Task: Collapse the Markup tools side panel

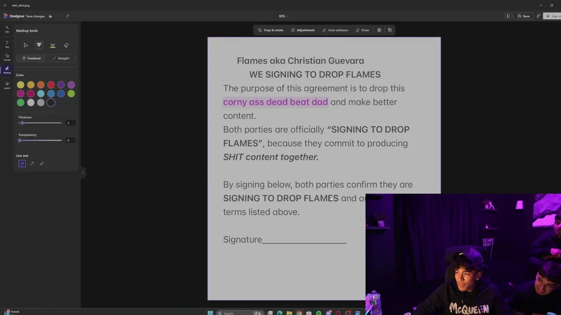Action: tap(82, 172)
